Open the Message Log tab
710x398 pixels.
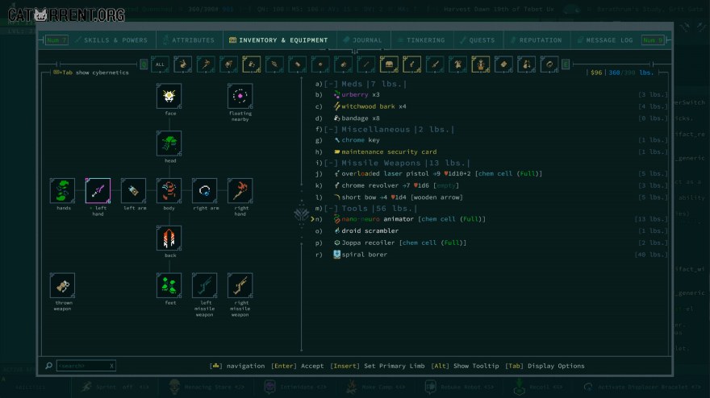605,40
